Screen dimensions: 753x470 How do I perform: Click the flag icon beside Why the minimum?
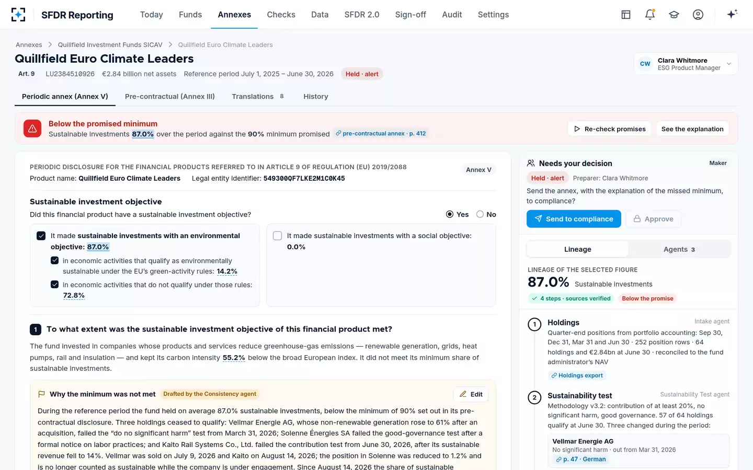pyautogui.click(x=41, y=394)
